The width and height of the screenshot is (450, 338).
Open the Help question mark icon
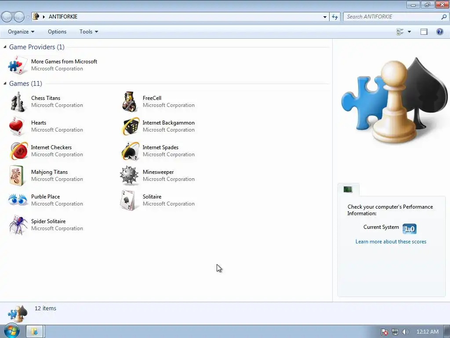point(439,32)
